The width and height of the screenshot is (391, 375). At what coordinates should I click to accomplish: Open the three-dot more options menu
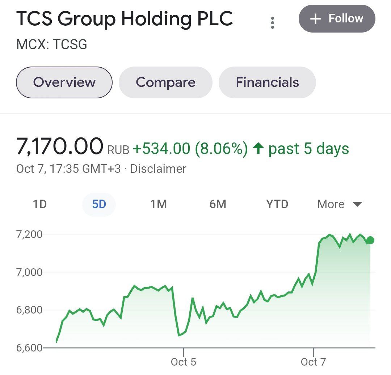tap(273, 23)
